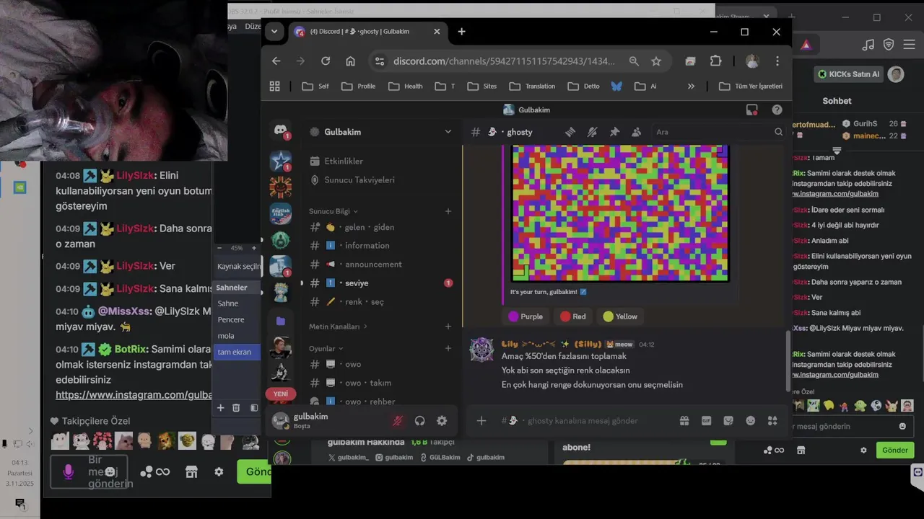The width and height of the screenshot is (924, 519).
Task: Go to browser home page
Action: tap(350, 61)
